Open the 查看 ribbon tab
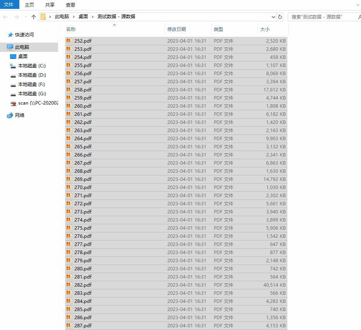361x330 pixels. (x=70, y=5)
